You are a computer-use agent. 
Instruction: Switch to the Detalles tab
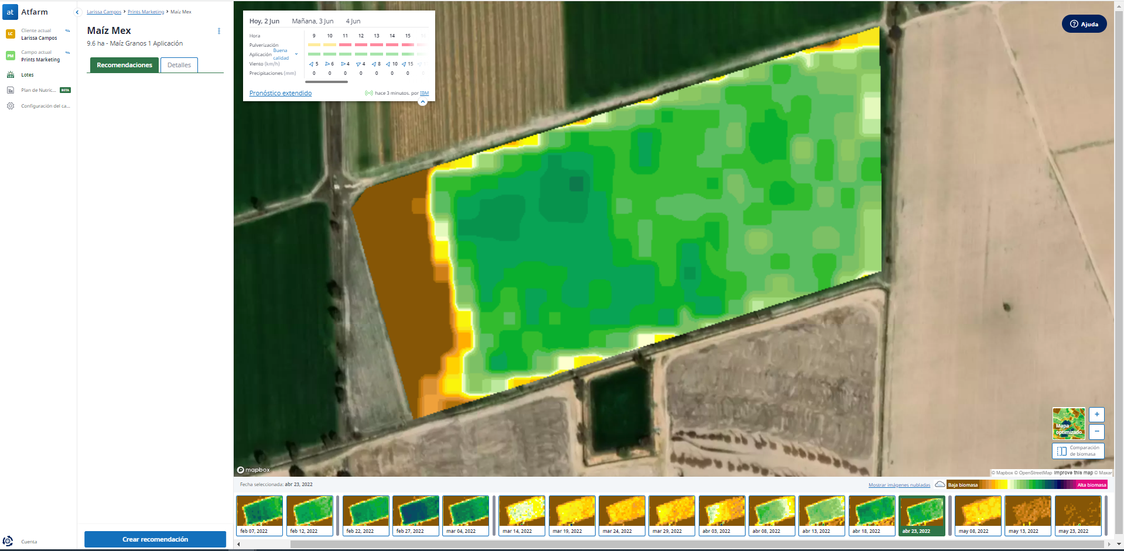tap(179, 65)
